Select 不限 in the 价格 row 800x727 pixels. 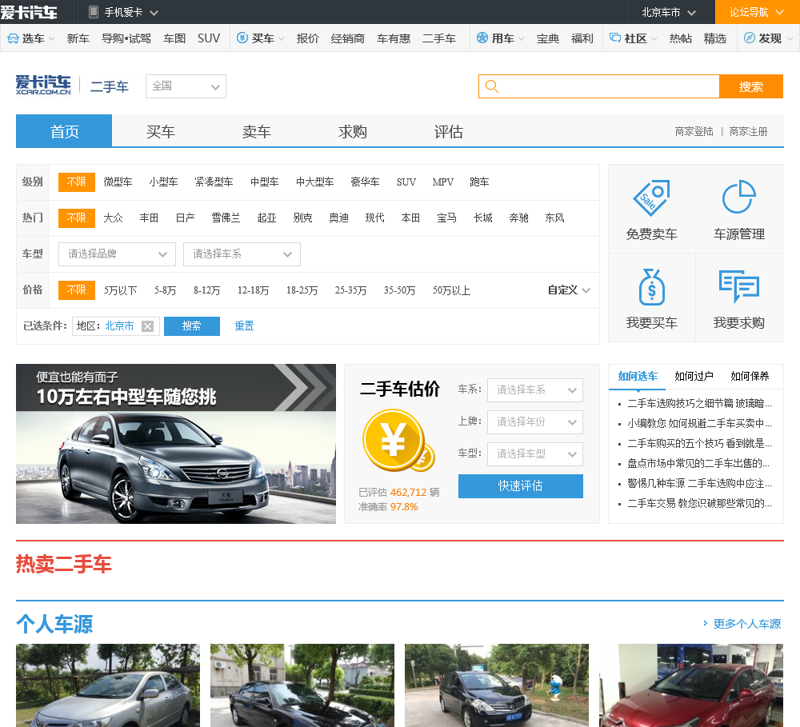click(77, 290)
